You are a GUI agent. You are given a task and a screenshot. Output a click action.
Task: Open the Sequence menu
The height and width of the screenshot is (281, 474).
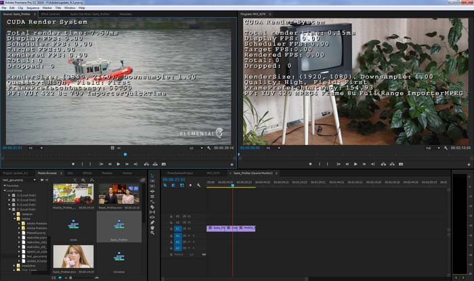[33, 8]
